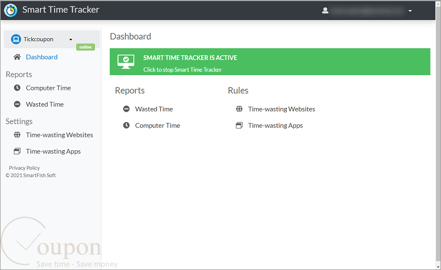Click the Smart Time Tracker clock logo
Image resolution: width=441 pixels, height=270 pixels.
[x=11, y=11]
